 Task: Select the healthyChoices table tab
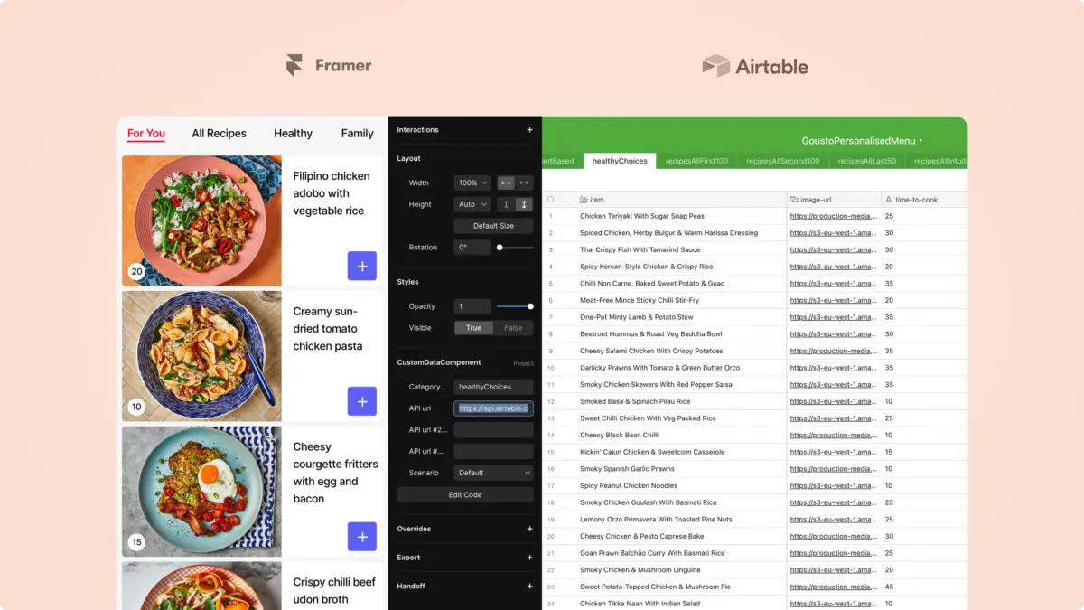coord(620,161)
